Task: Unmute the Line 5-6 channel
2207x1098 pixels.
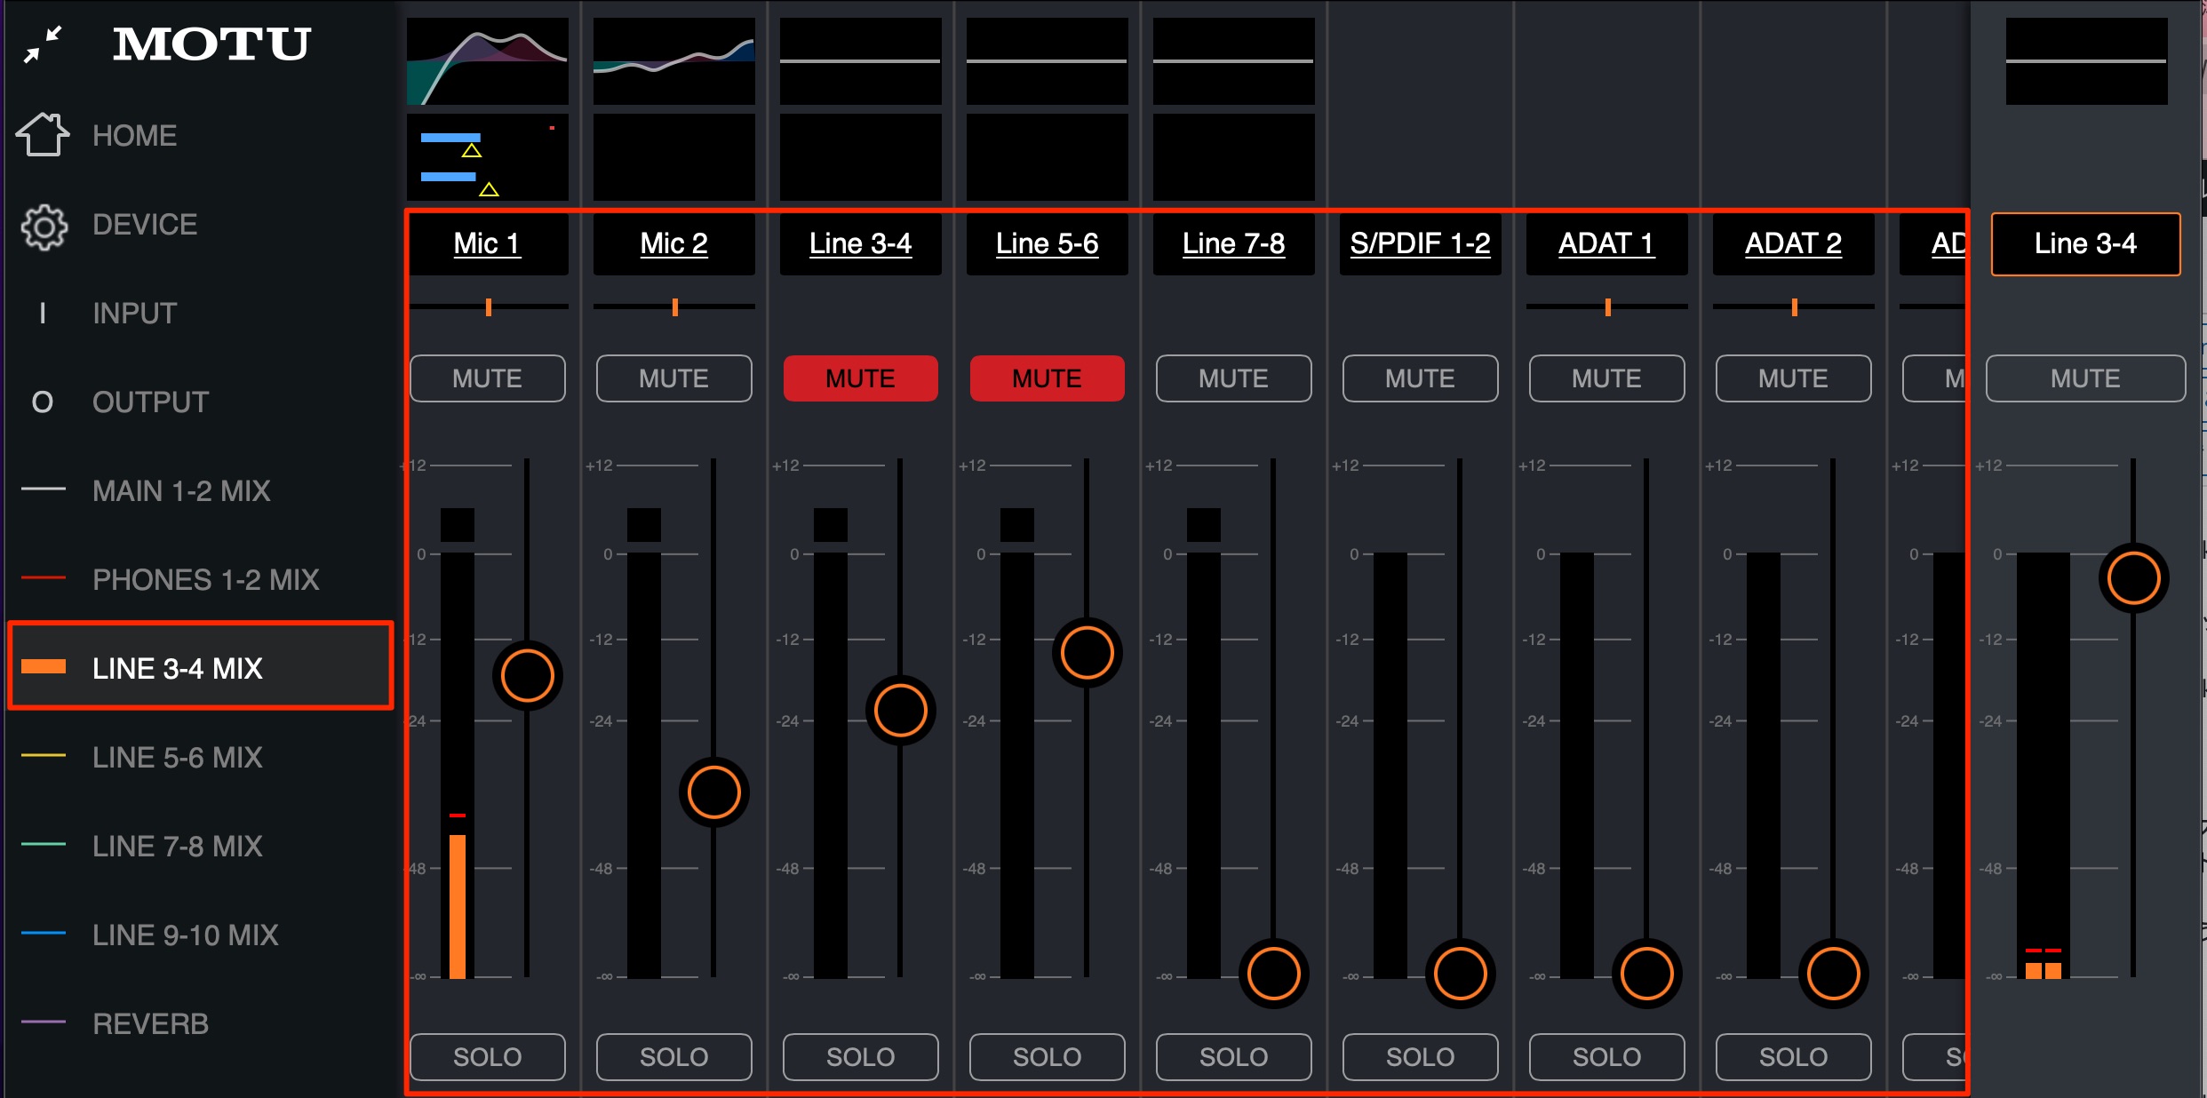Action: click(x=1047, y=378)
